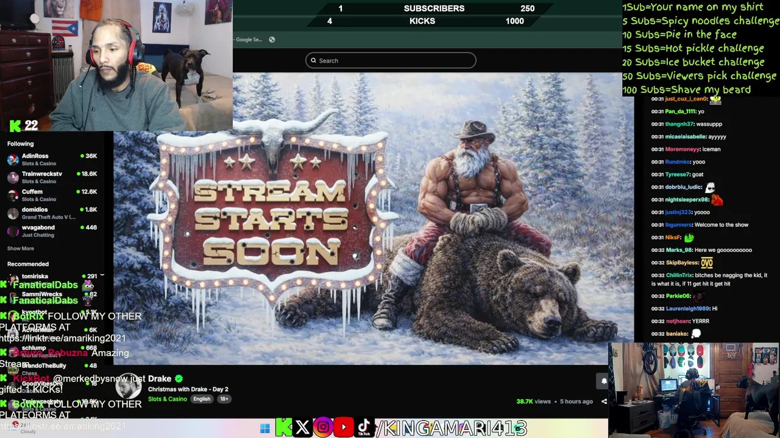Image resolution: width=780 pixels, height=438 pixels.
Task: Switch to the Google Se... browser tab
Action: (x=247, y=40)
